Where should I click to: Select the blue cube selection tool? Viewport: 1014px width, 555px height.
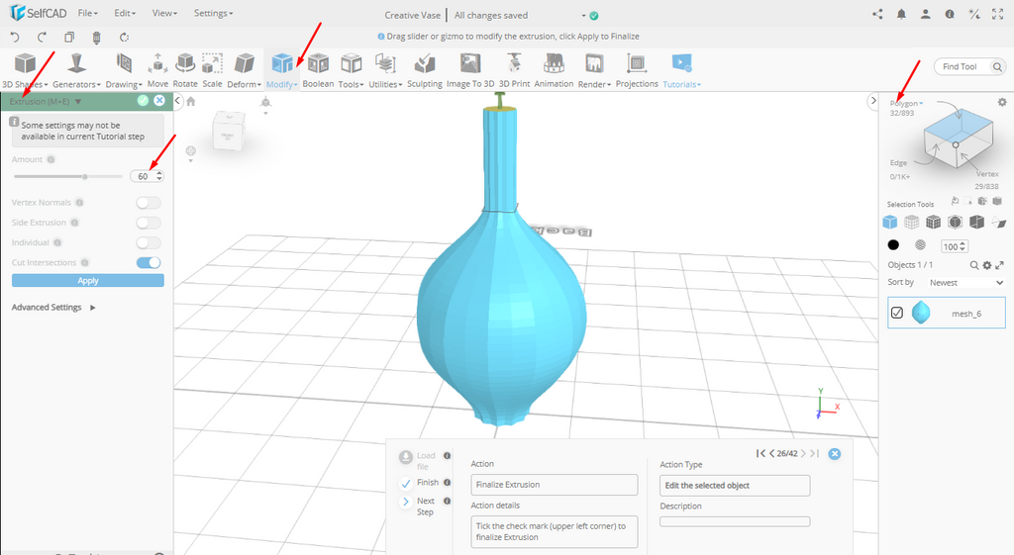890,223
